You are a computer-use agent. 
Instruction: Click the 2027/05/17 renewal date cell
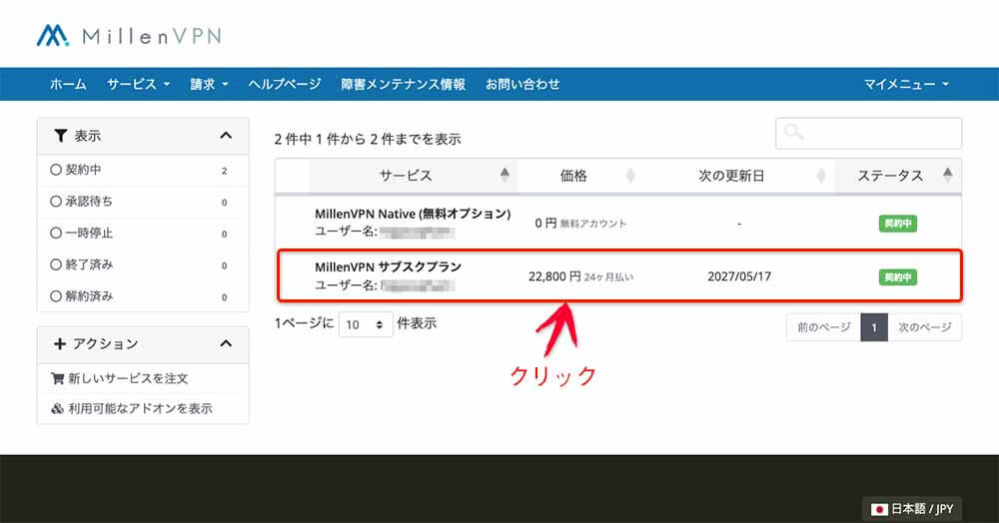coord(739,276)
